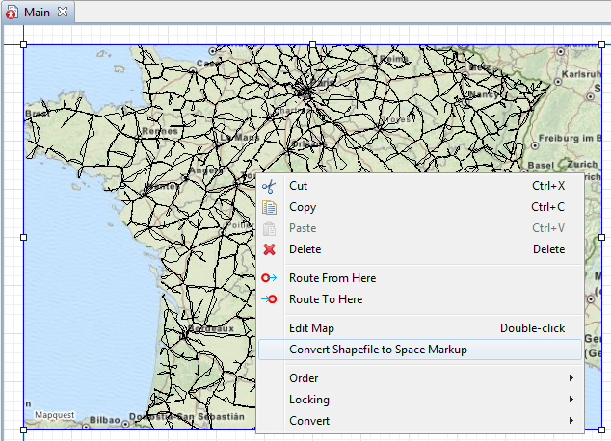The height and width of the screenshot is (441, 611).
Task: Click the bottom-left corner handle of the map
Action: [x=24, y=428]
